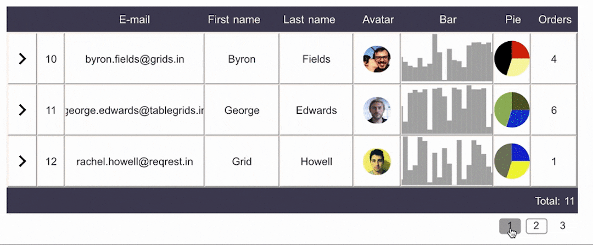
Task: Click the Last name column header
Action: pyautogui.click(x=309, y=20)
